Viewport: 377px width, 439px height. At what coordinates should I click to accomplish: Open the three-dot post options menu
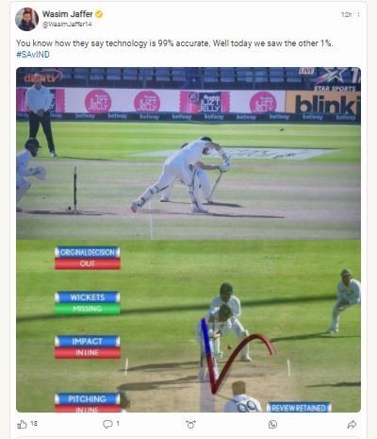[x=358, y=14]
